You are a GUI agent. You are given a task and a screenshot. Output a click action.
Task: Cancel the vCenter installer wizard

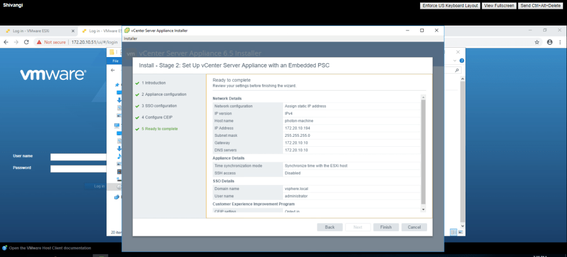(414, 227)
